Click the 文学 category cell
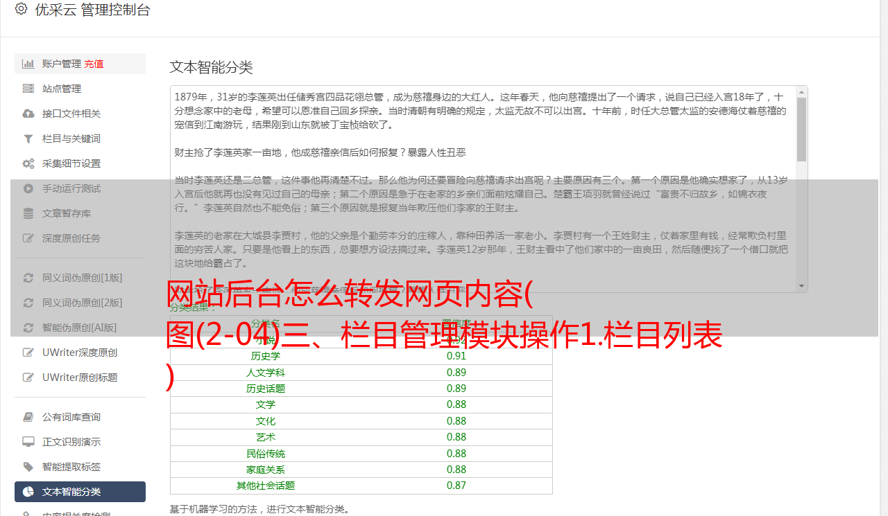 [x=266, y=404]
